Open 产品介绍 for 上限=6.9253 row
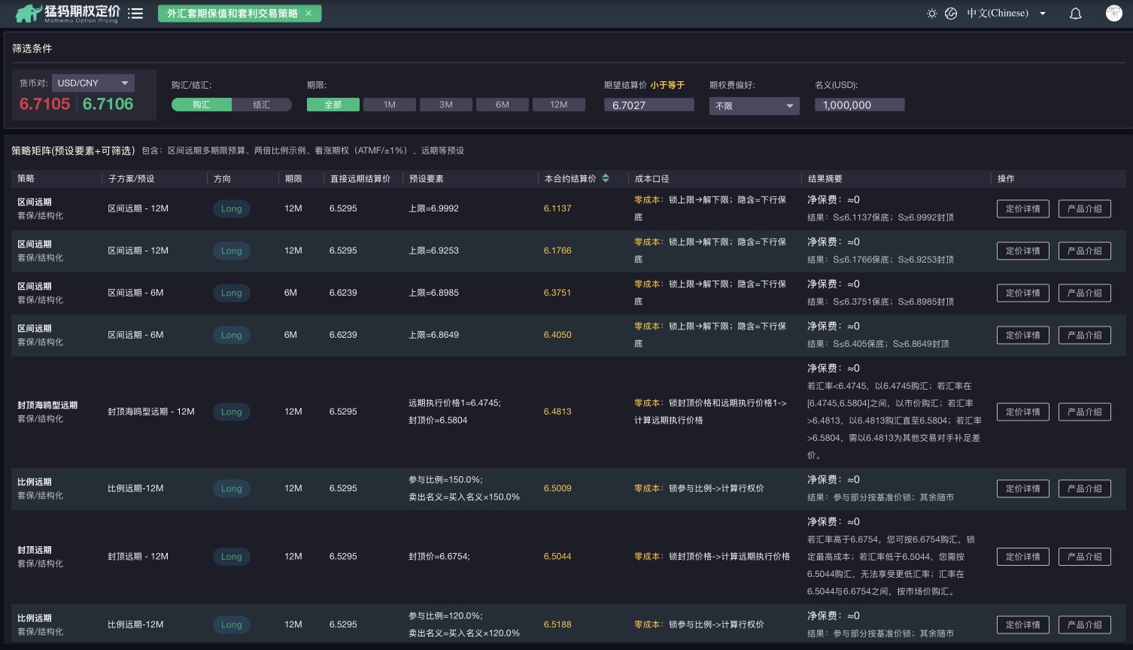The image size is (1133, 650). point(1085,251)
